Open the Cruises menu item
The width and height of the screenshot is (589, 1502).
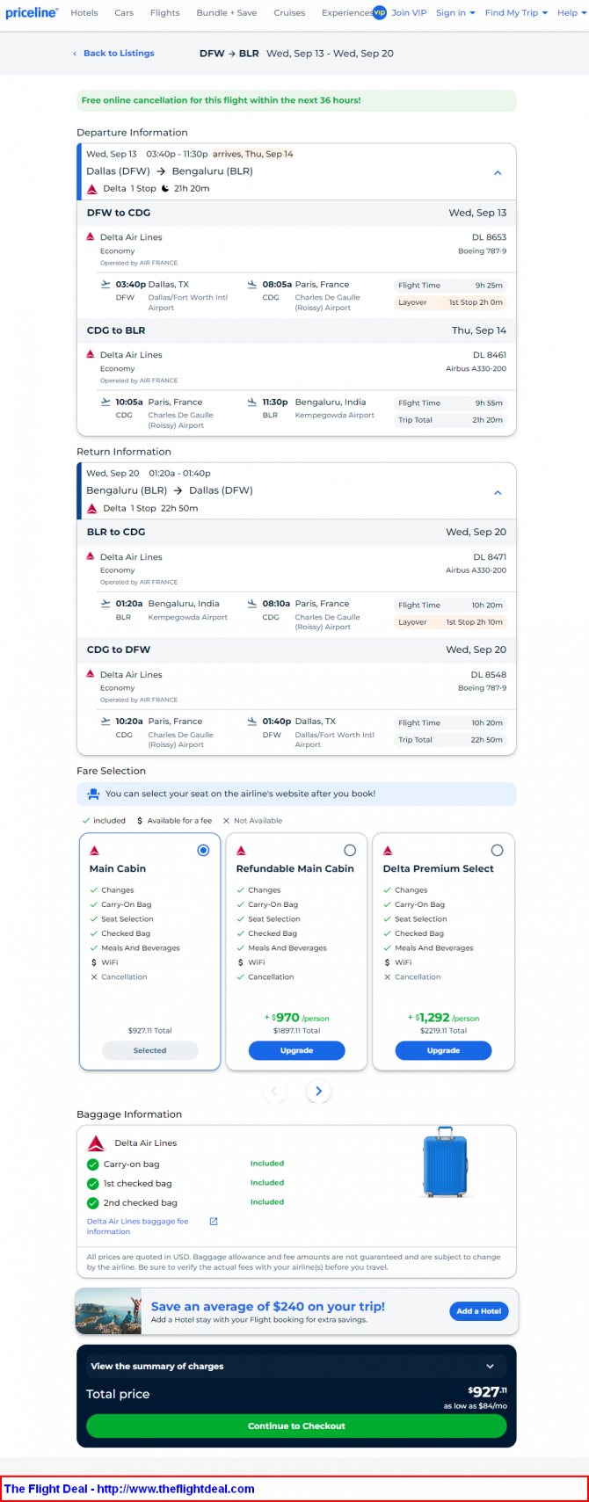coord(289,13)
